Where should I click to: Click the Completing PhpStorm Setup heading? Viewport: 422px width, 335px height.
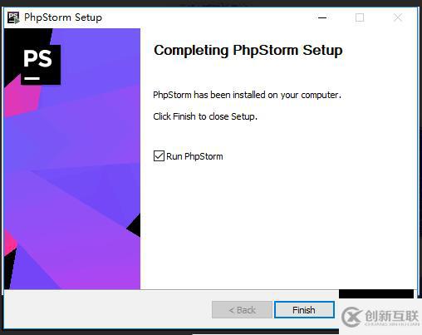click(248, 51)
